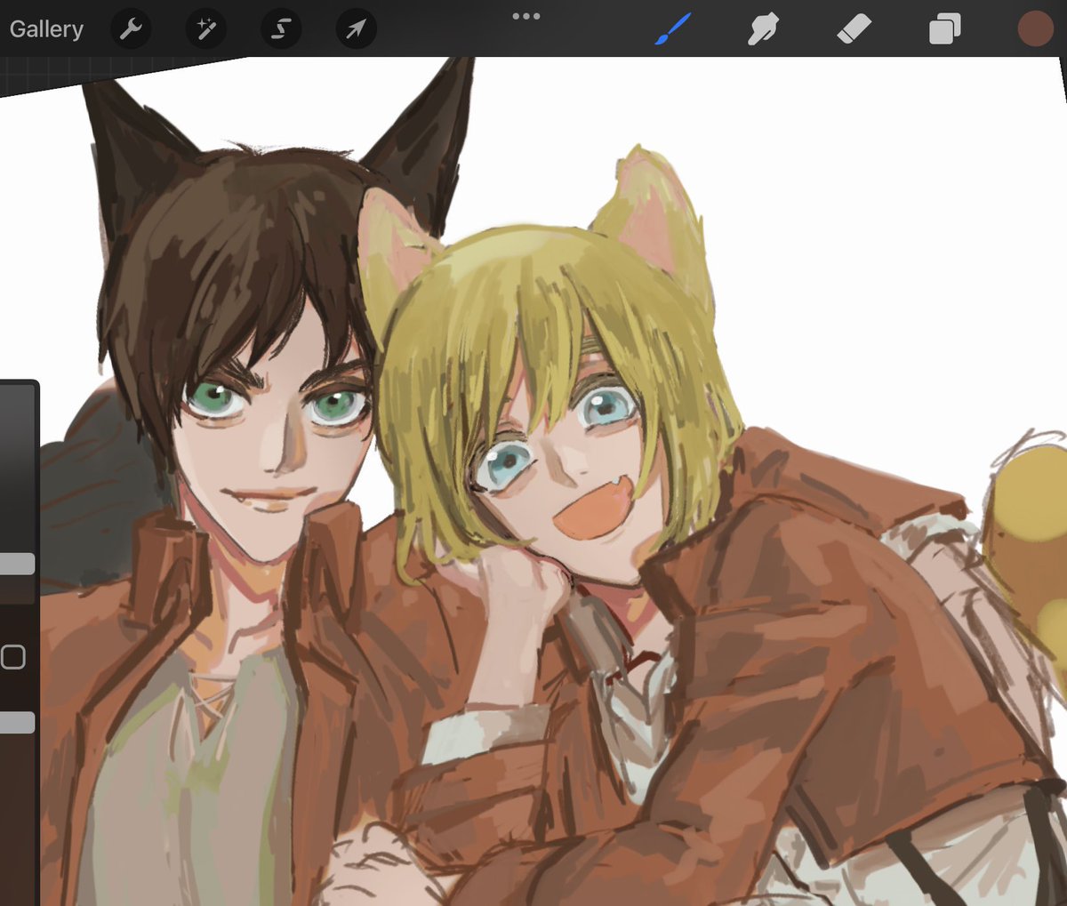The height and width of the screenshot is (906, 1067).
Task: Tap the square modify button in sidebar
Action: coord(12,657)
